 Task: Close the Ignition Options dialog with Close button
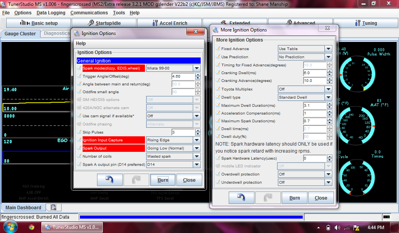(x=189, y=179)
